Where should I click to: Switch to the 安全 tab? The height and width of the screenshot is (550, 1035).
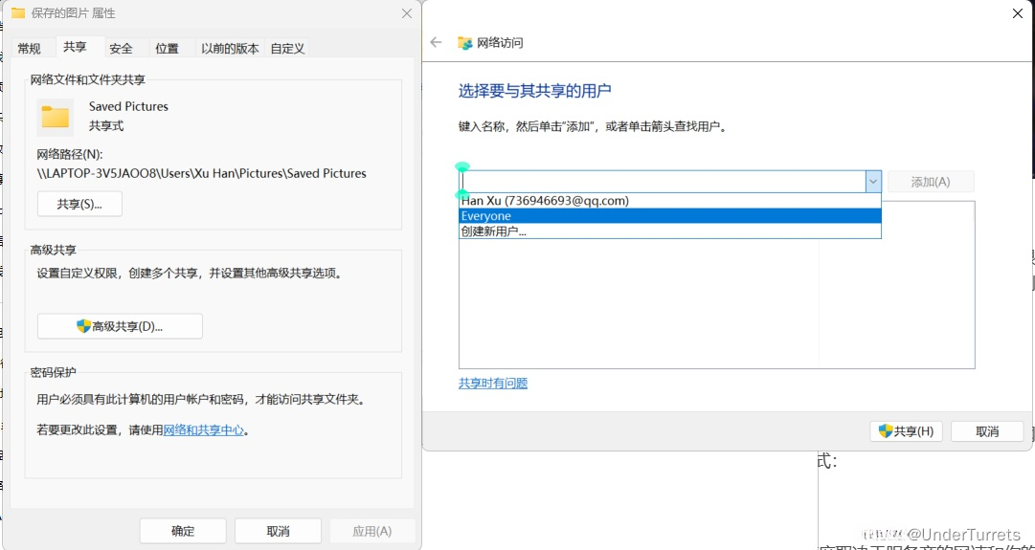coord(121,49)
